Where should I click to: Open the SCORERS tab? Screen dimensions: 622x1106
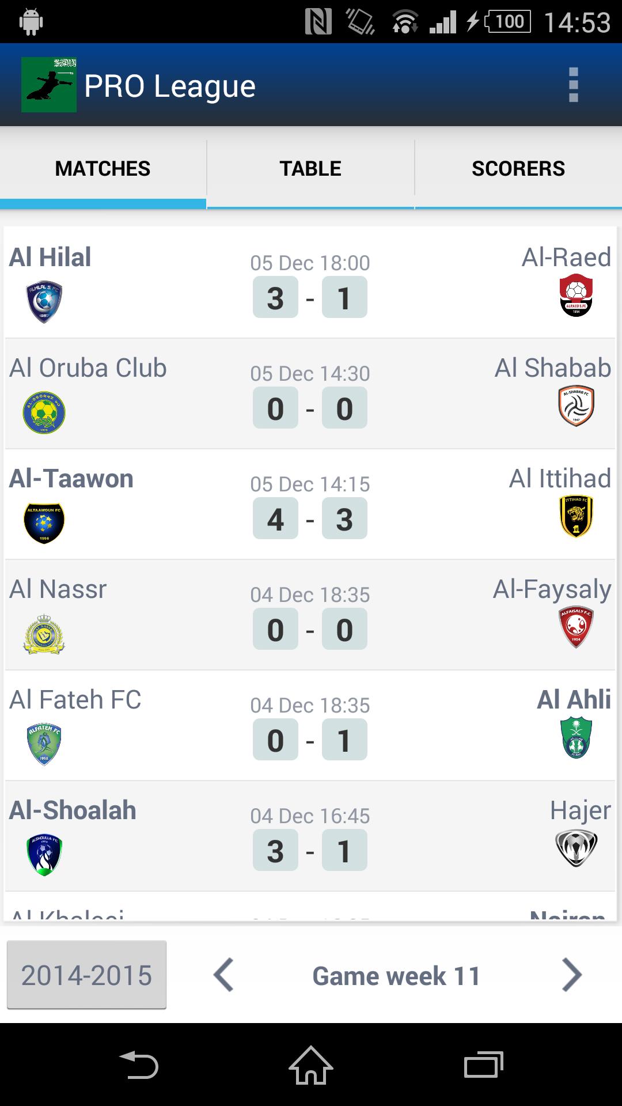518,168
